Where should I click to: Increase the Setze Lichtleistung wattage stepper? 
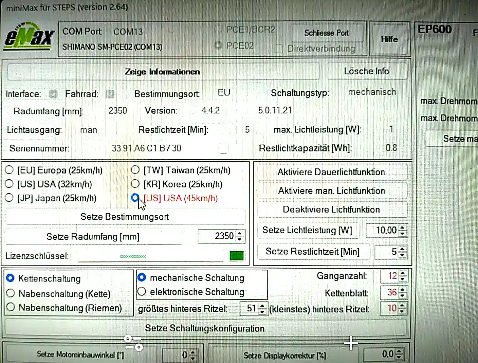(402, 228)
